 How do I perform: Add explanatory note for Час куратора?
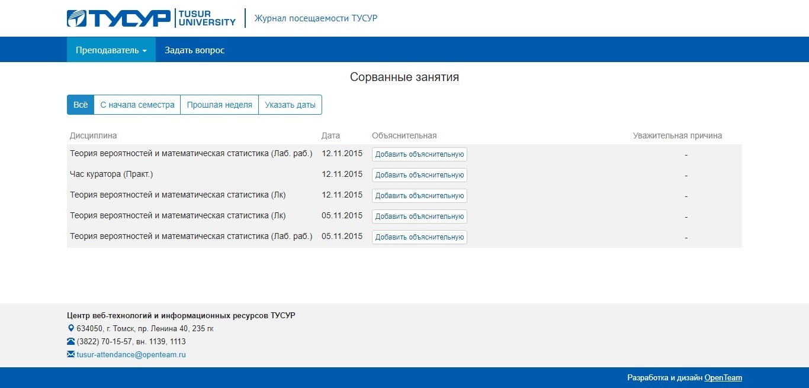pyautogui.click(x=419, y=175)
